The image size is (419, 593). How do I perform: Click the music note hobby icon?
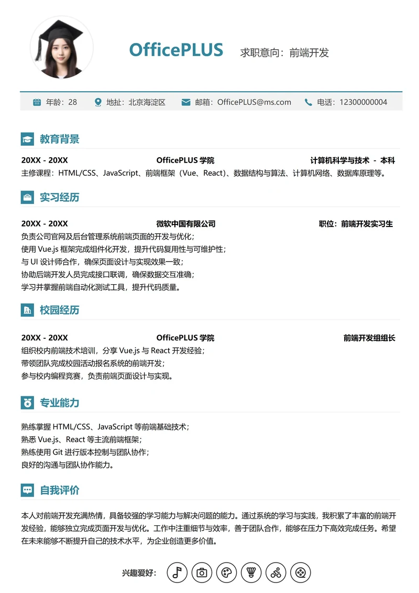point(177,573)
